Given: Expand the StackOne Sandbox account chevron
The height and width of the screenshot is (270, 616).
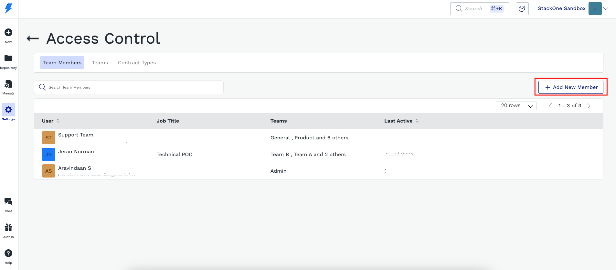Looking at the screenshot, I should tap(606, 9).
